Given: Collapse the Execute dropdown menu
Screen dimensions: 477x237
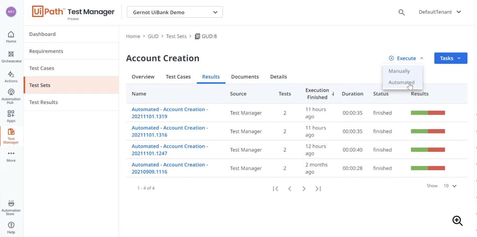Looking at the screenshot, I should point(406,58).
